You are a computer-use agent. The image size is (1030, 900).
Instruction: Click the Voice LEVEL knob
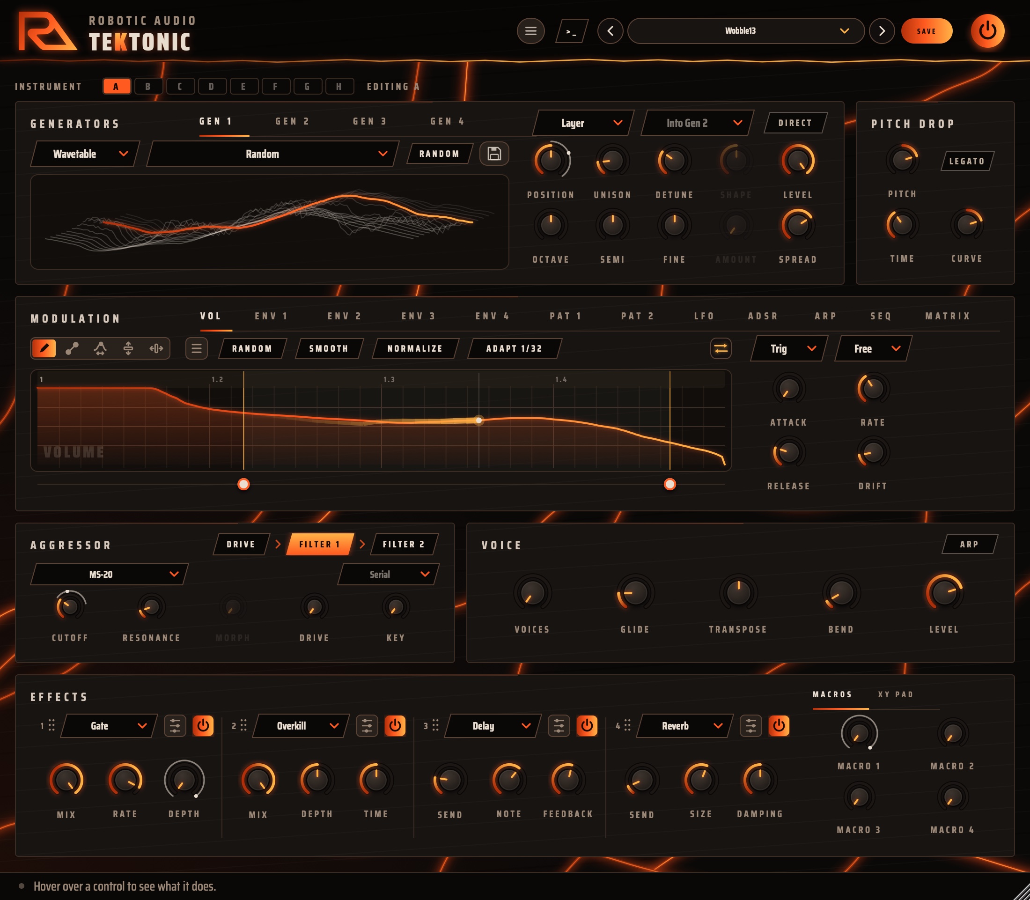[x=944, y=593]
